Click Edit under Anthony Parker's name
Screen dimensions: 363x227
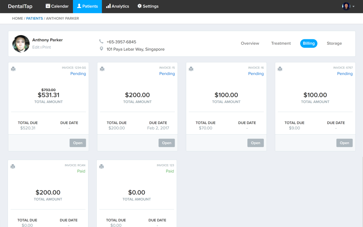[x=36, y=47]
